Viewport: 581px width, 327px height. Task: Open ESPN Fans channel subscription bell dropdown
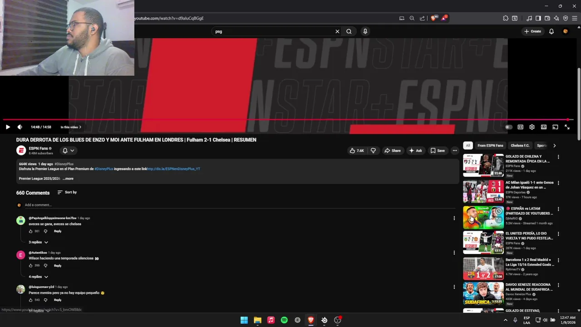coord(68,151)
